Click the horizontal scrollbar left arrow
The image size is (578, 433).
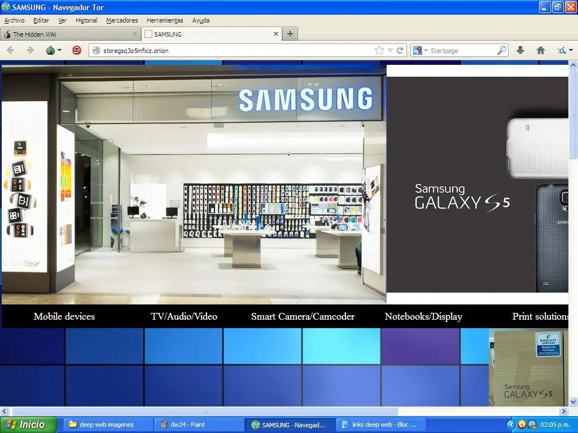point(5,411)
